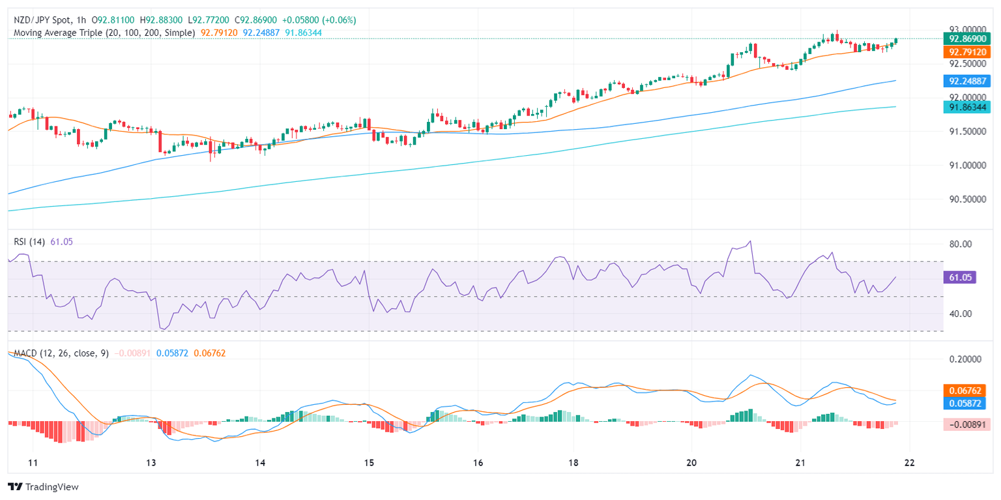Click the pink -0.00891 histogram axis tag
Image resolution: width=1001 pixels, height=500 pixels.
coord(966,424)
